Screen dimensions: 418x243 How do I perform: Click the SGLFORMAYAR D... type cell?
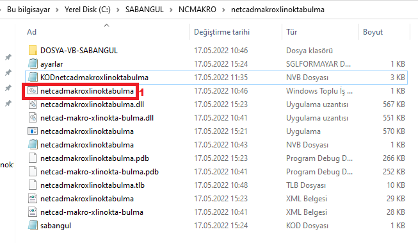point(318,64)
